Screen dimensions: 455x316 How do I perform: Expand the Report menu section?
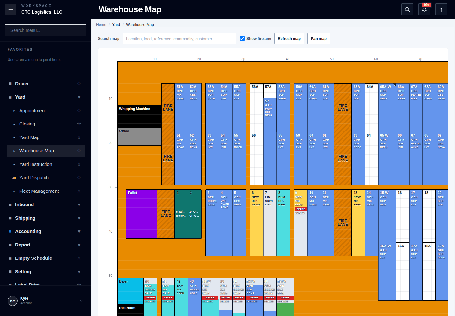(x=79, y=245)
